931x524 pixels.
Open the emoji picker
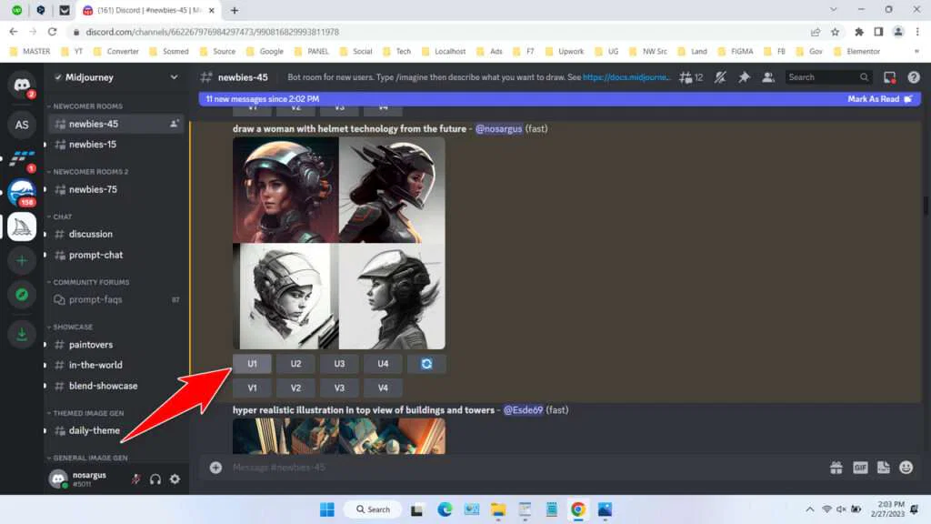pyautogui.click(x=906, y=467)
